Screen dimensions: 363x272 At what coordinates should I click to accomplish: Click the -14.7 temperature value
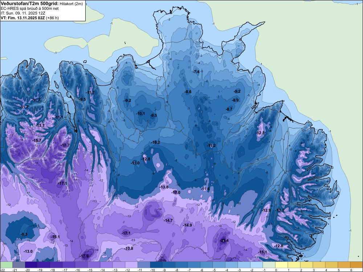[168, 220]
